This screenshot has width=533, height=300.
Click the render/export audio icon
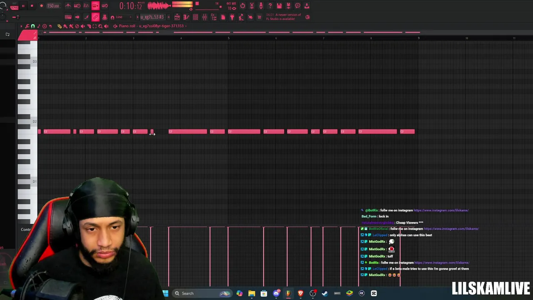pos(289,6)
